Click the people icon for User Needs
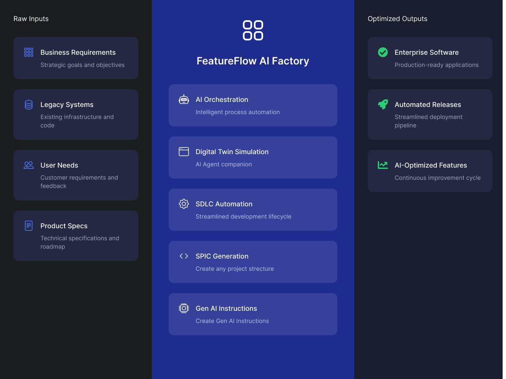The width and height of the screenshot is (506, 379). tap(29, 165)
